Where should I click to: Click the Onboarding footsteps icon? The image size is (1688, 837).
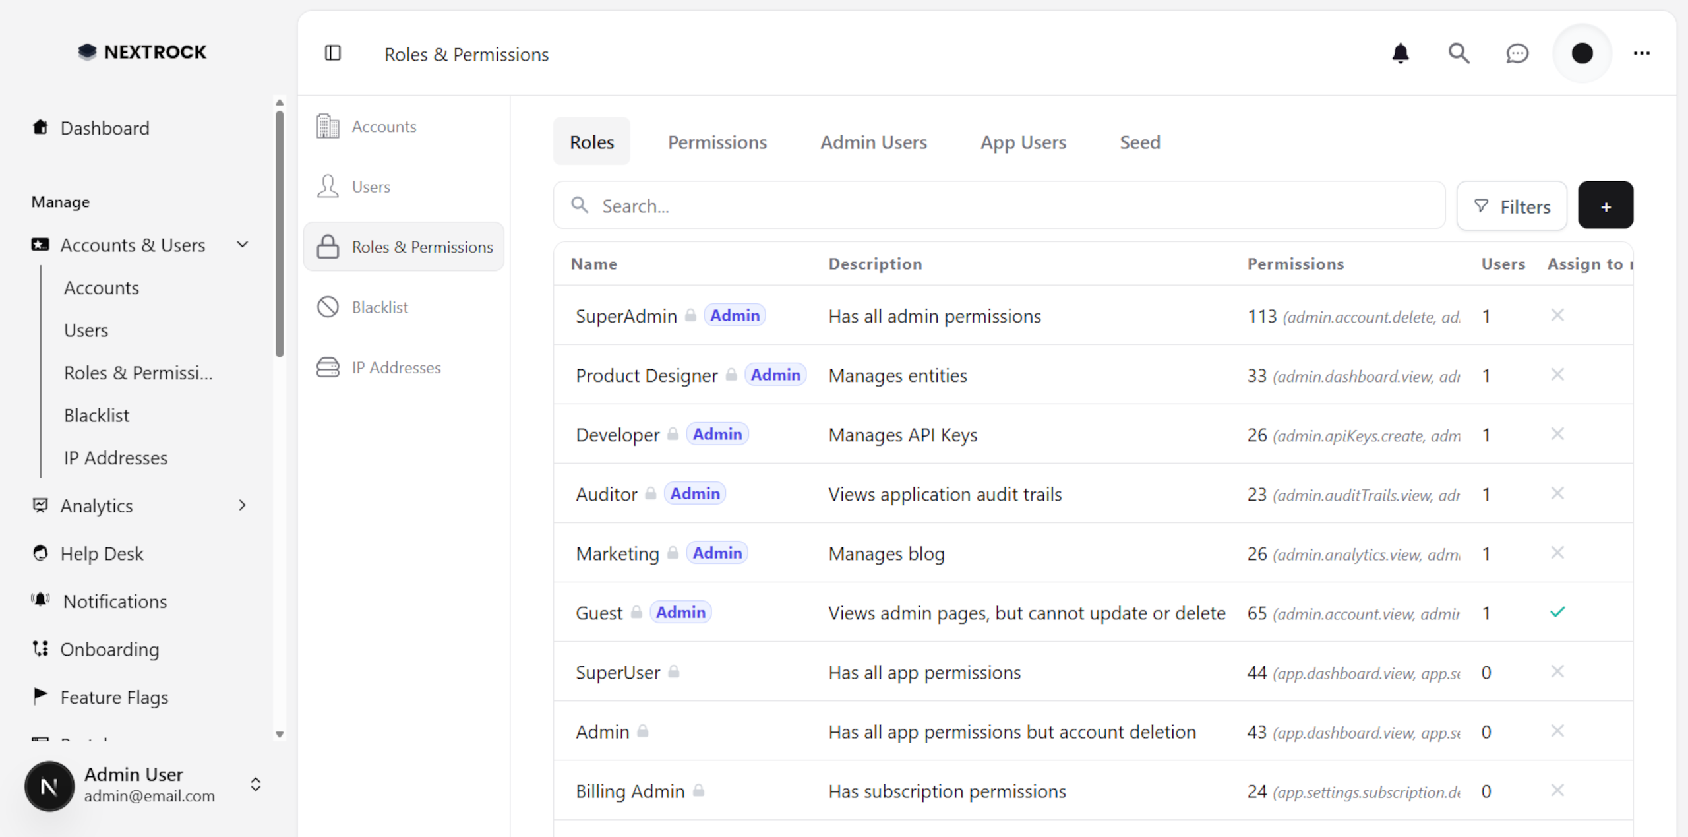(x=40, y=649)
